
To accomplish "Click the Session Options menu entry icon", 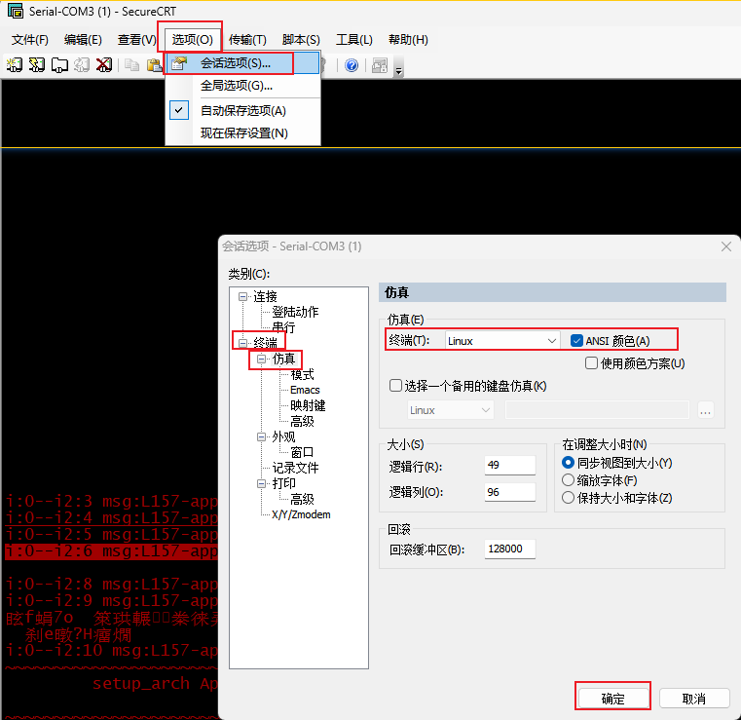I will click(179, 63).
